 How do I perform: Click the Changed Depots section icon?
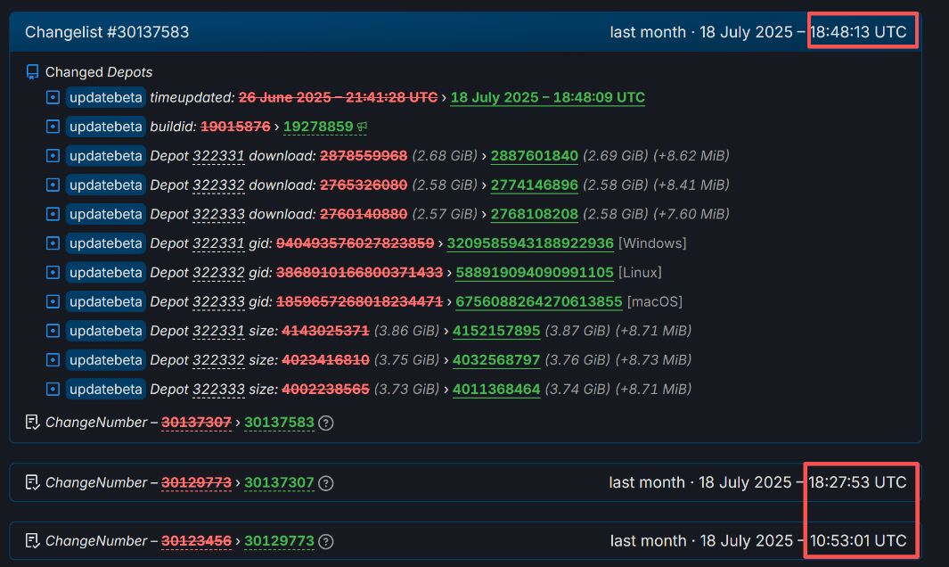pos(33,72)
